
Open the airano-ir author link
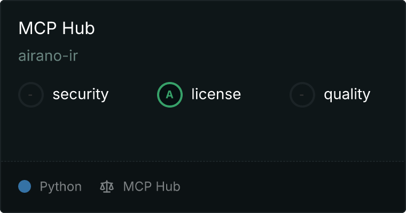48,56
